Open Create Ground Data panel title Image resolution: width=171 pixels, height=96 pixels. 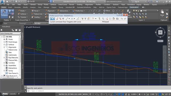[22, 20]
